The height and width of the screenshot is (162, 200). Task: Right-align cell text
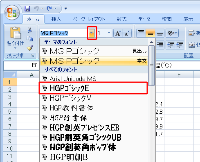[160, 45]
